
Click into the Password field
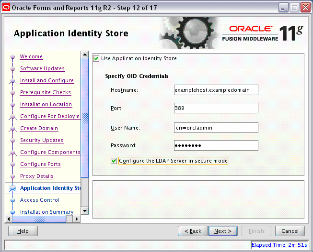[216, 145]
